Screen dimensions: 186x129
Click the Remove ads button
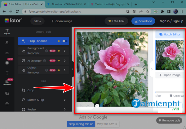coord(169,120)
